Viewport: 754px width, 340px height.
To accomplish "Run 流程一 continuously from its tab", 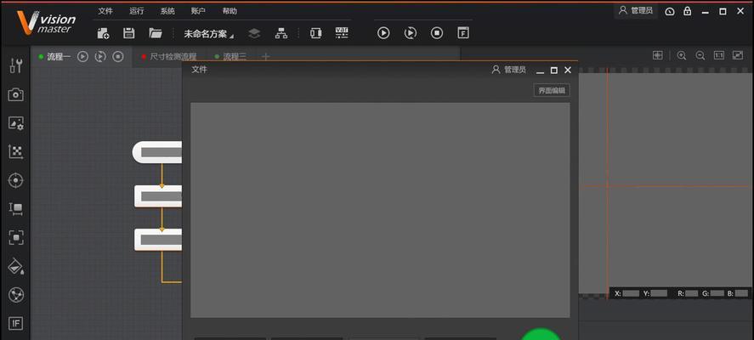I will coord(100,57).
